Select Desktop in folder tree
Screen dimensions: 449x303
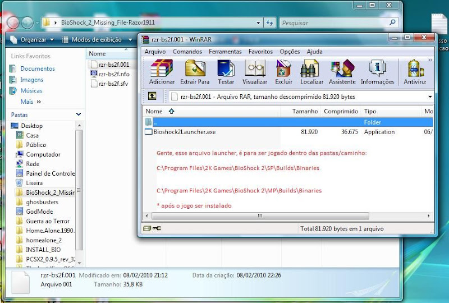pos(31,126)
